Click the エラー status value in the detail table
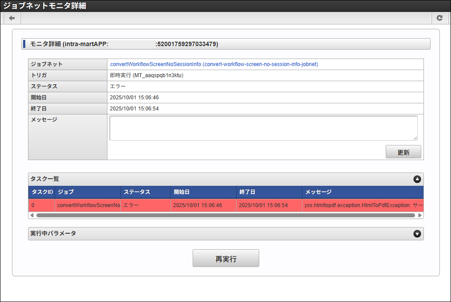 tap(118, 86)
